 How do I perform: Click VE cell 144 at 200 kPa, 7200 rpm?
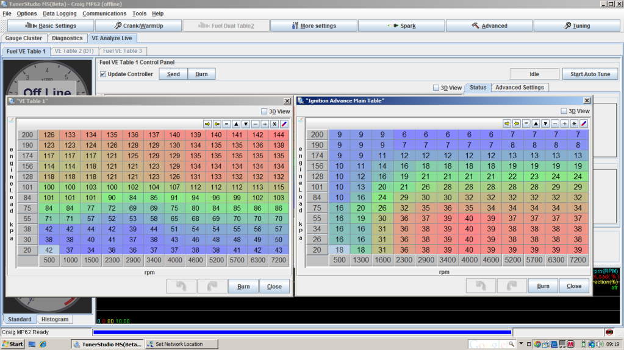coord(279,135)
